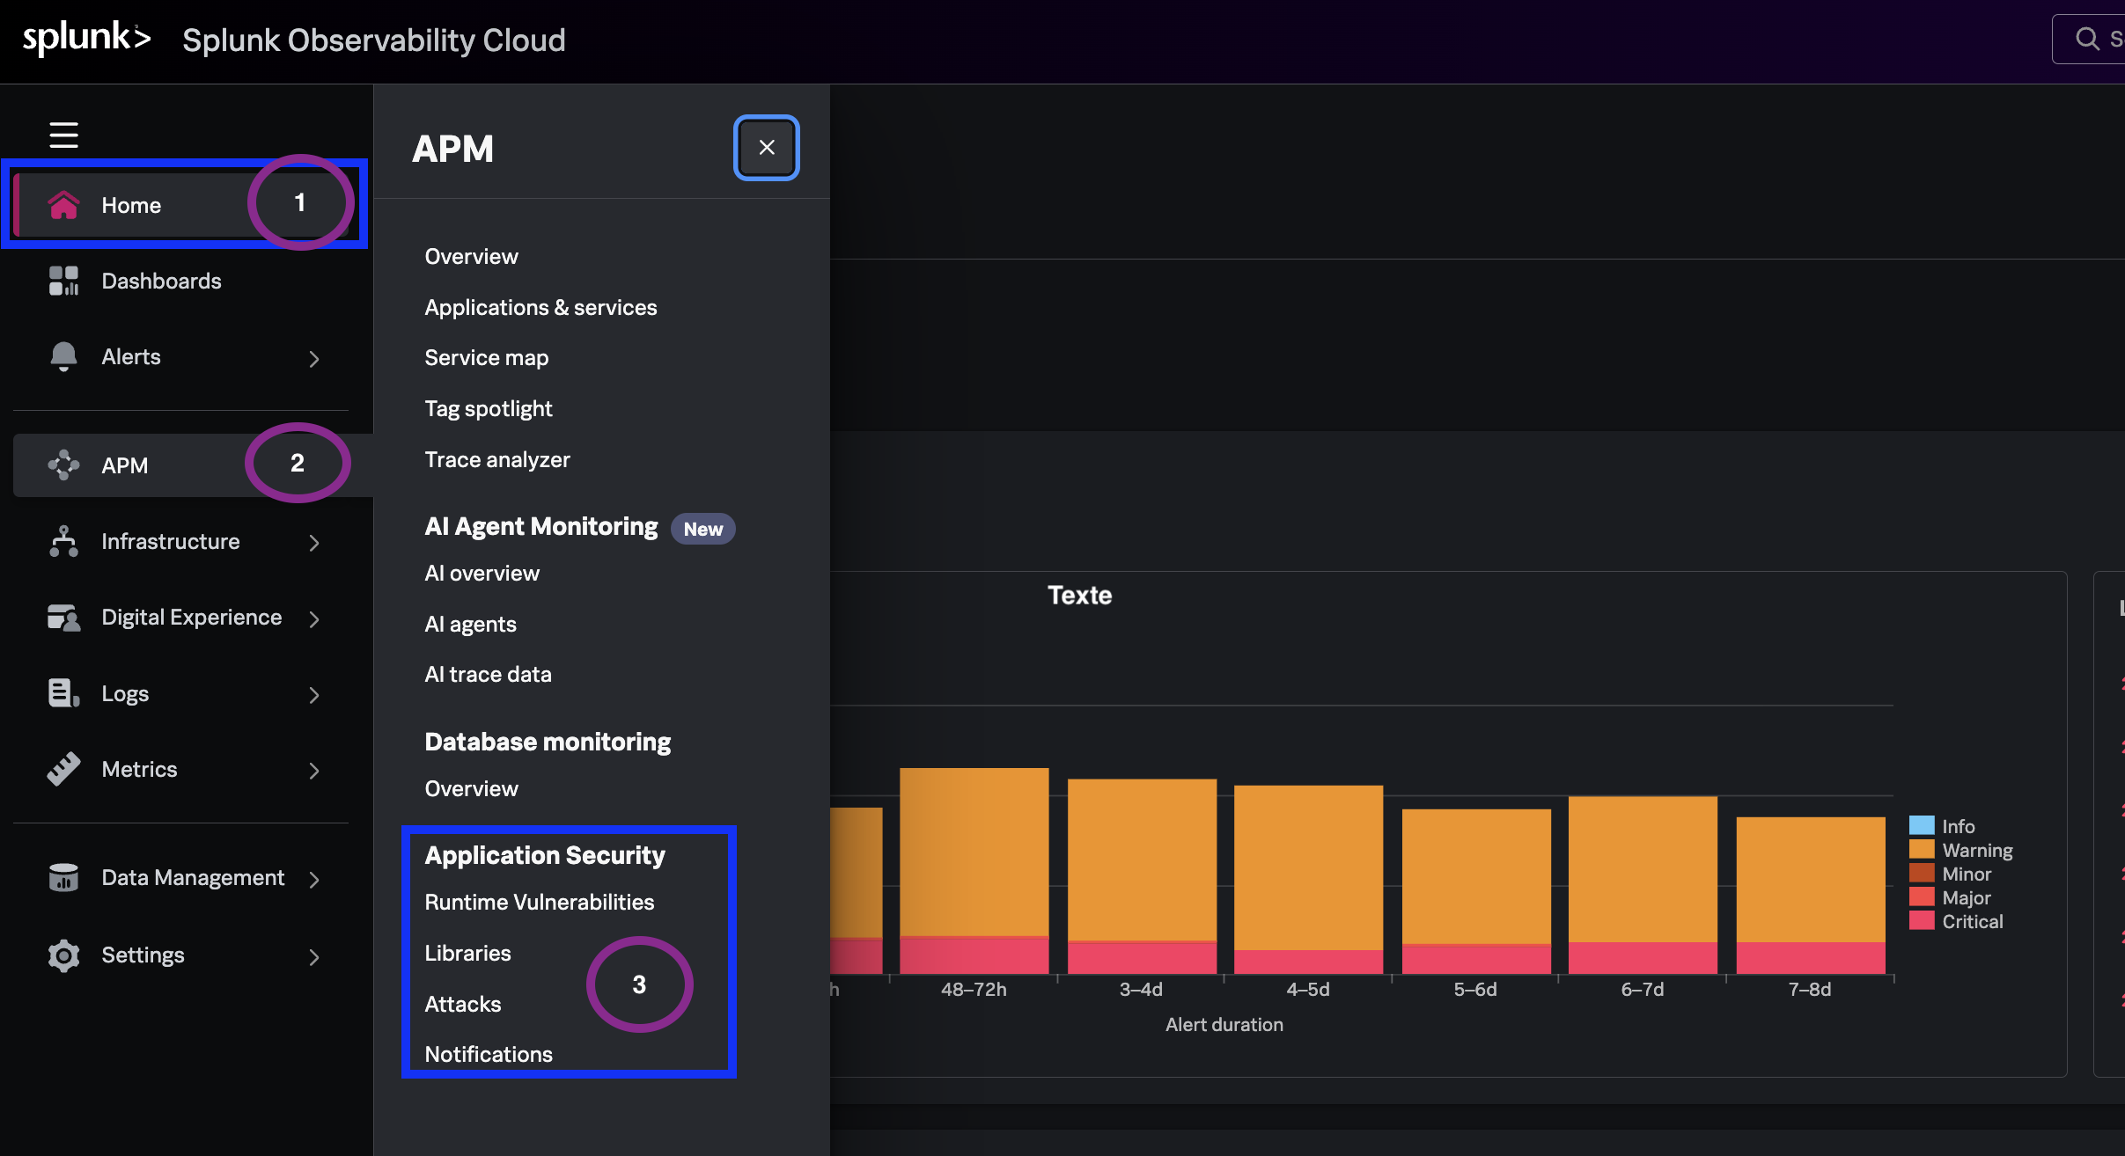Open AI agents
2125x1156 pixels.
point(470,624)
